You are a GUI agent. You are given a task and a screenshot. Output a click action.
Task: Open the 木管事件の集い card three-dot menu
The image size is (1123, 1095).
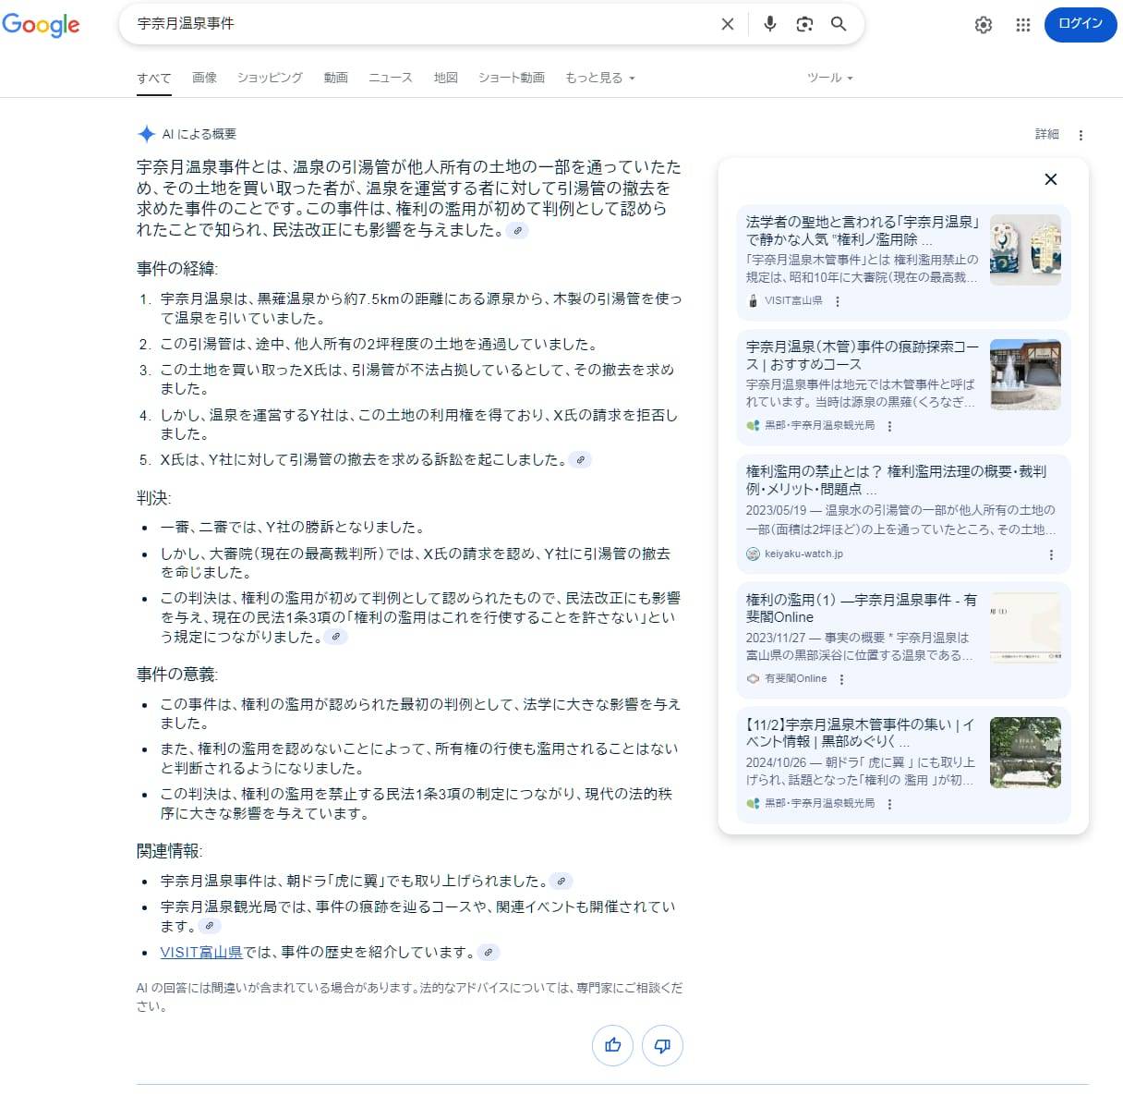tap(889, 804)
